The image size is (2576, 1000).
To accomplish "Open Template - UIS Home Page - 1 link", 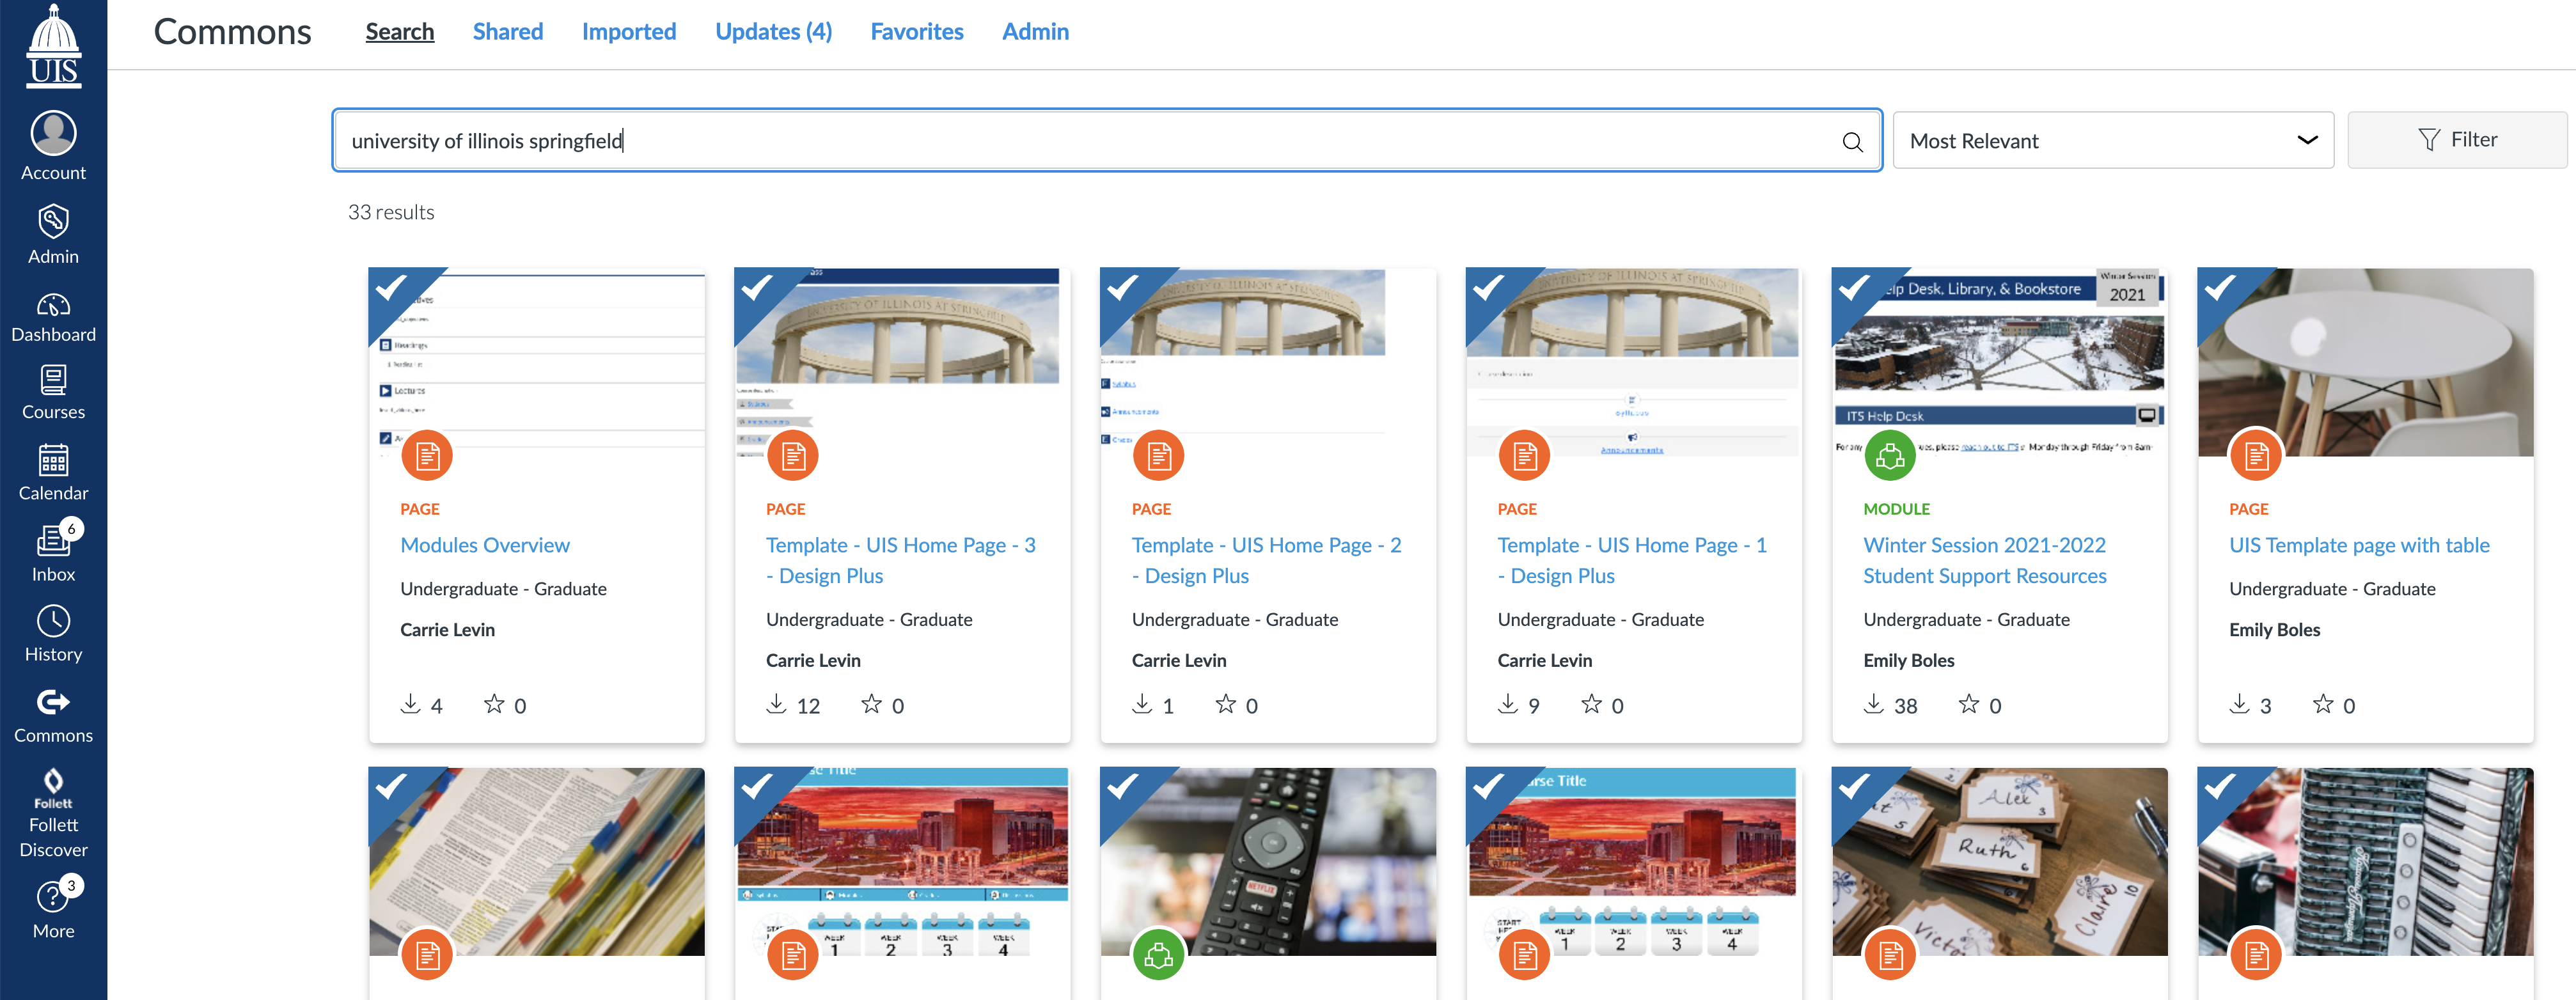I will tap(1632, 560).
